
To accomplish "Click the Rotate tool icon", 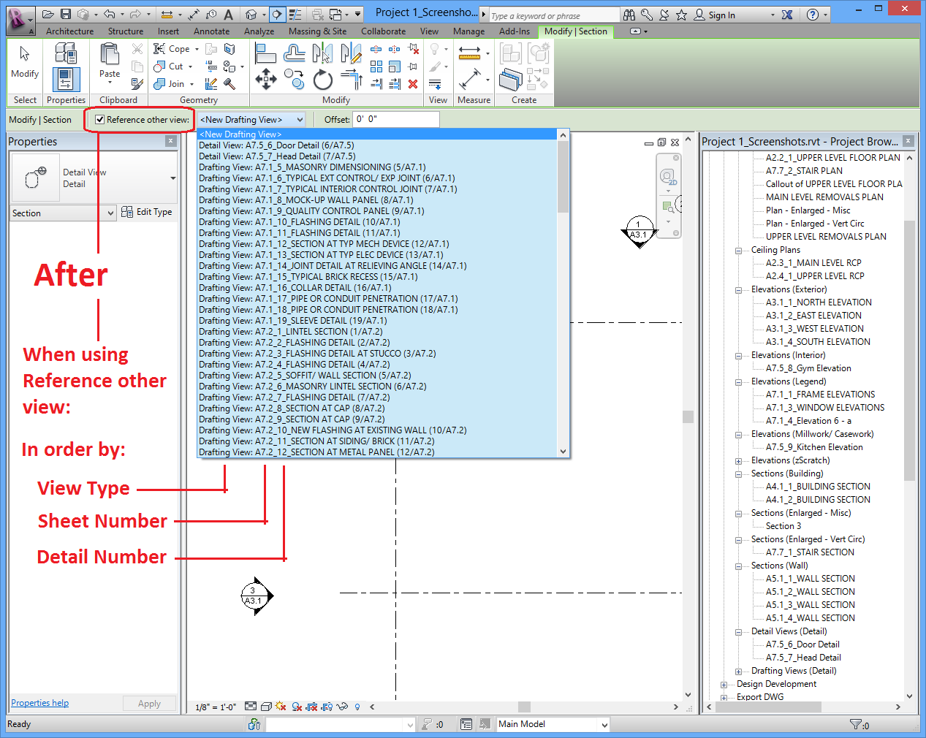I will pyautogui.click(x=322, y=80).
